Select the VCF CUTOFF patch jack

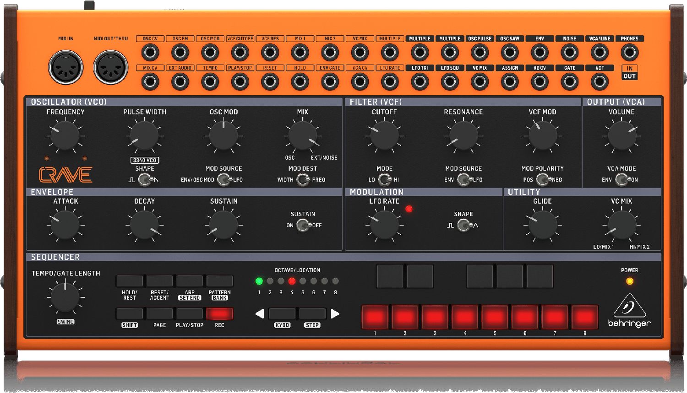coord(240,53)
